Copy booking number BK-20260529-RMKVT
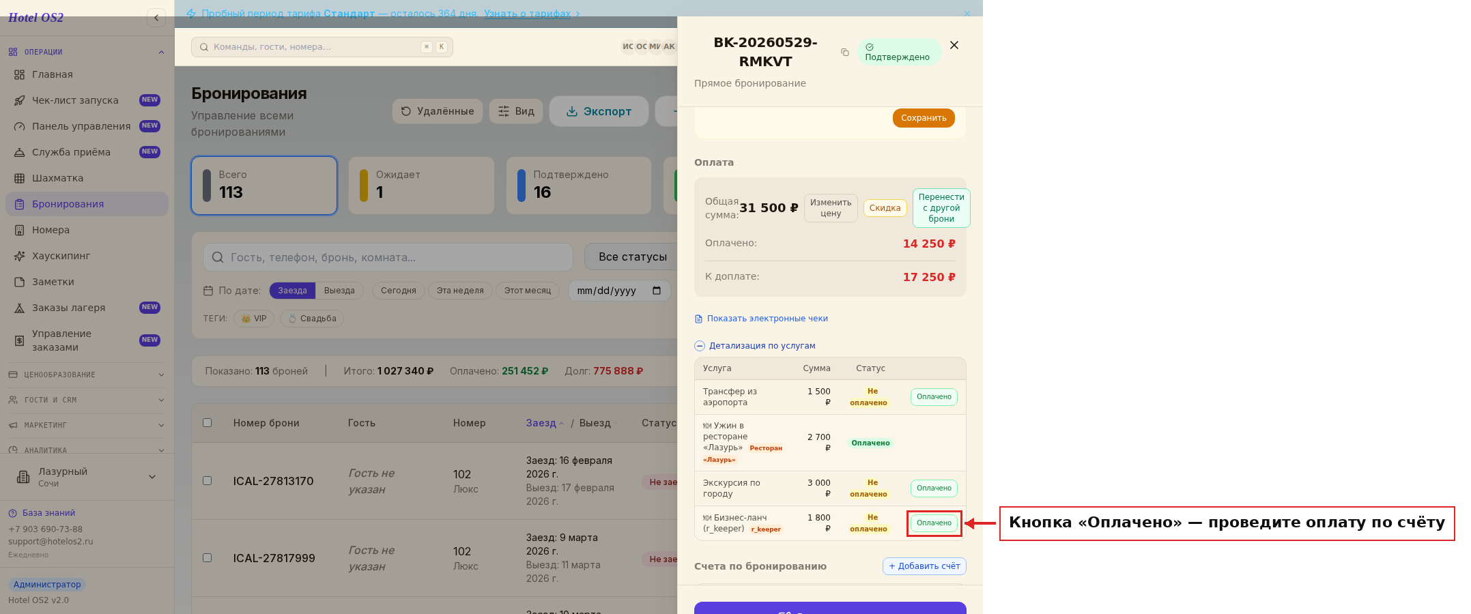1471x614 pixels. point(845,53)
